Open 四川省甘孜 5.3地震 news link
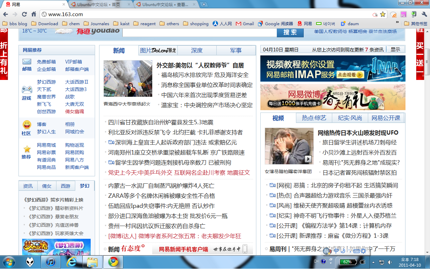430x269 pixels. (161, 122)
